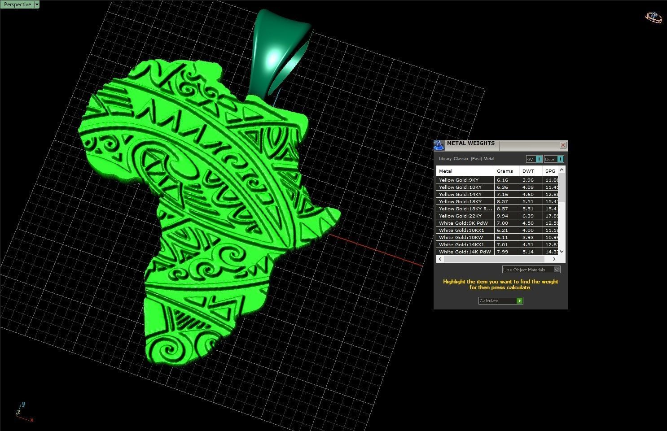
Task: Click the horizontal scroll left arrow
Action: [x=440, y=259]
